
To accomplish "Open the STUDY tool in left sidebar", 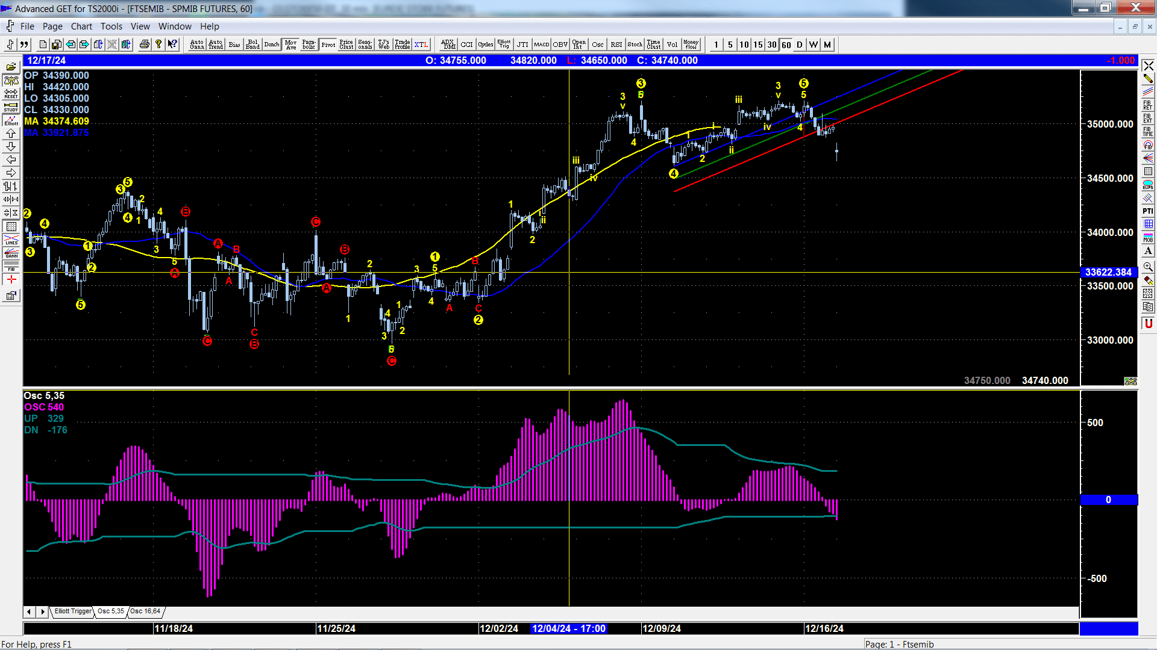I will pos(11,107).
